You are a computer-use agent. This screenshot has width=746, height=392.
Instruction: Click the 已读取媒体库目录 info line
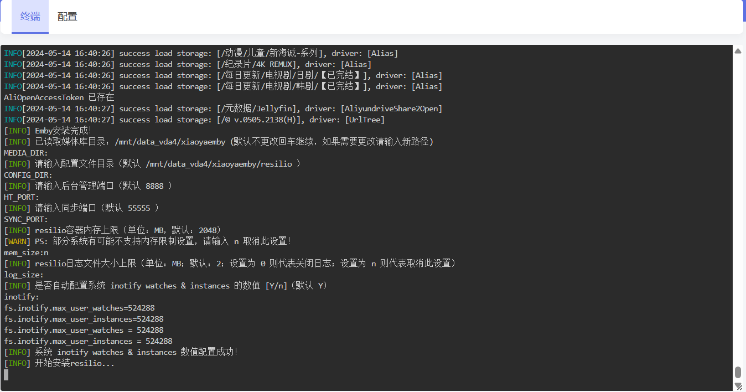point(219,142)
